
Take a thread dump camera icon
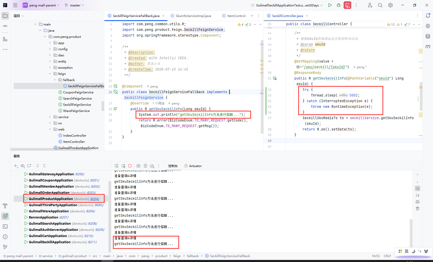138,166
